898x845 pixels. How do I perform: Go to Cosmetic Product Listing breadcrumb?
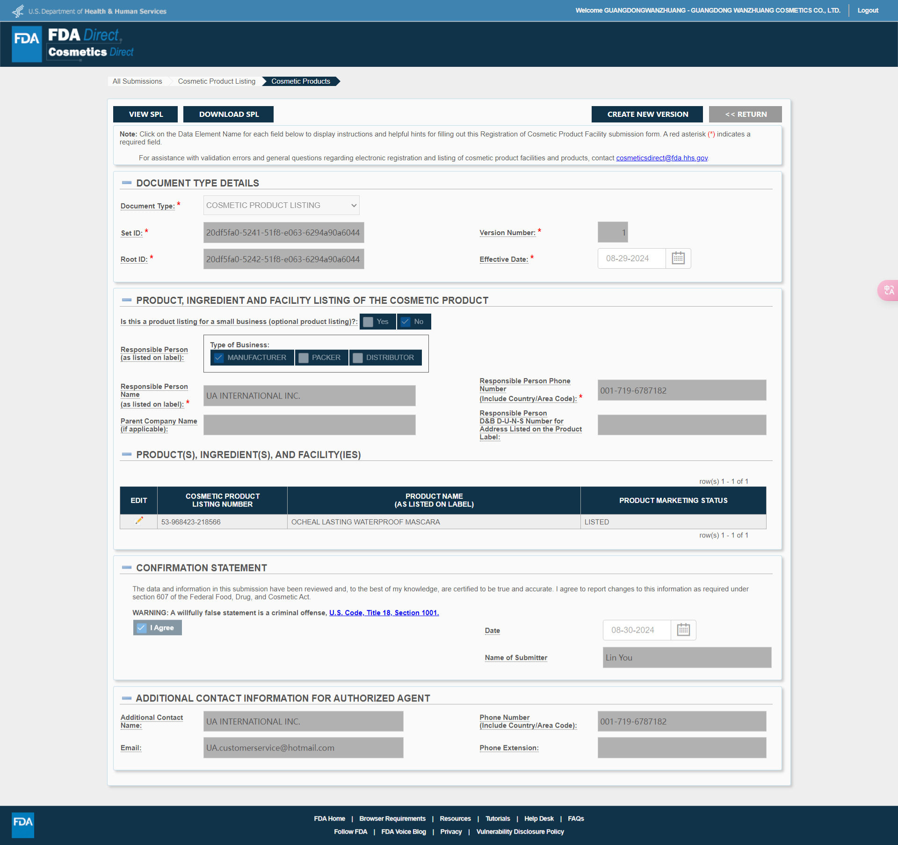coord(217,81)
